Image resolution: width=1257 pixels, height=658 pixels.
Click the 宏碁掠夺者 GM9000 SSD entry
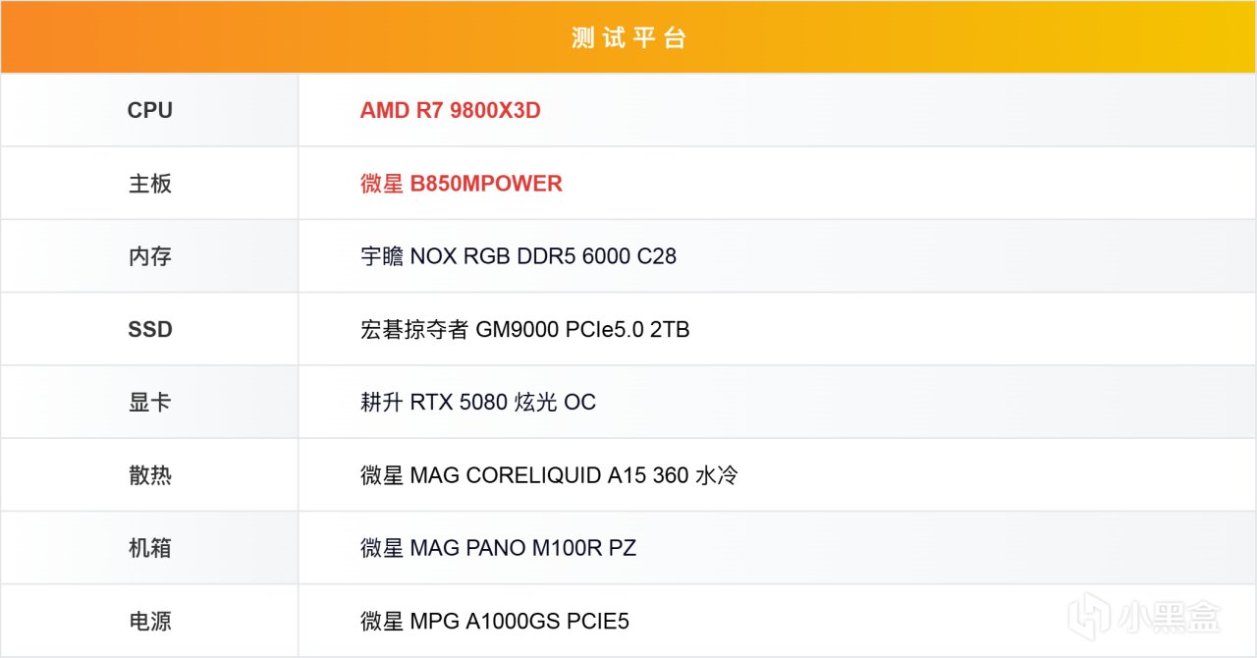click(524, 329)
